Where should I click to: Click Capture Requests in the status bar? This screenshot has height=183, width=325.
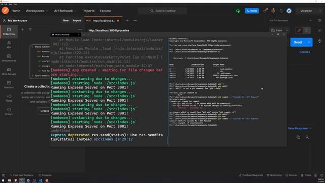click(x=251, y=175)
